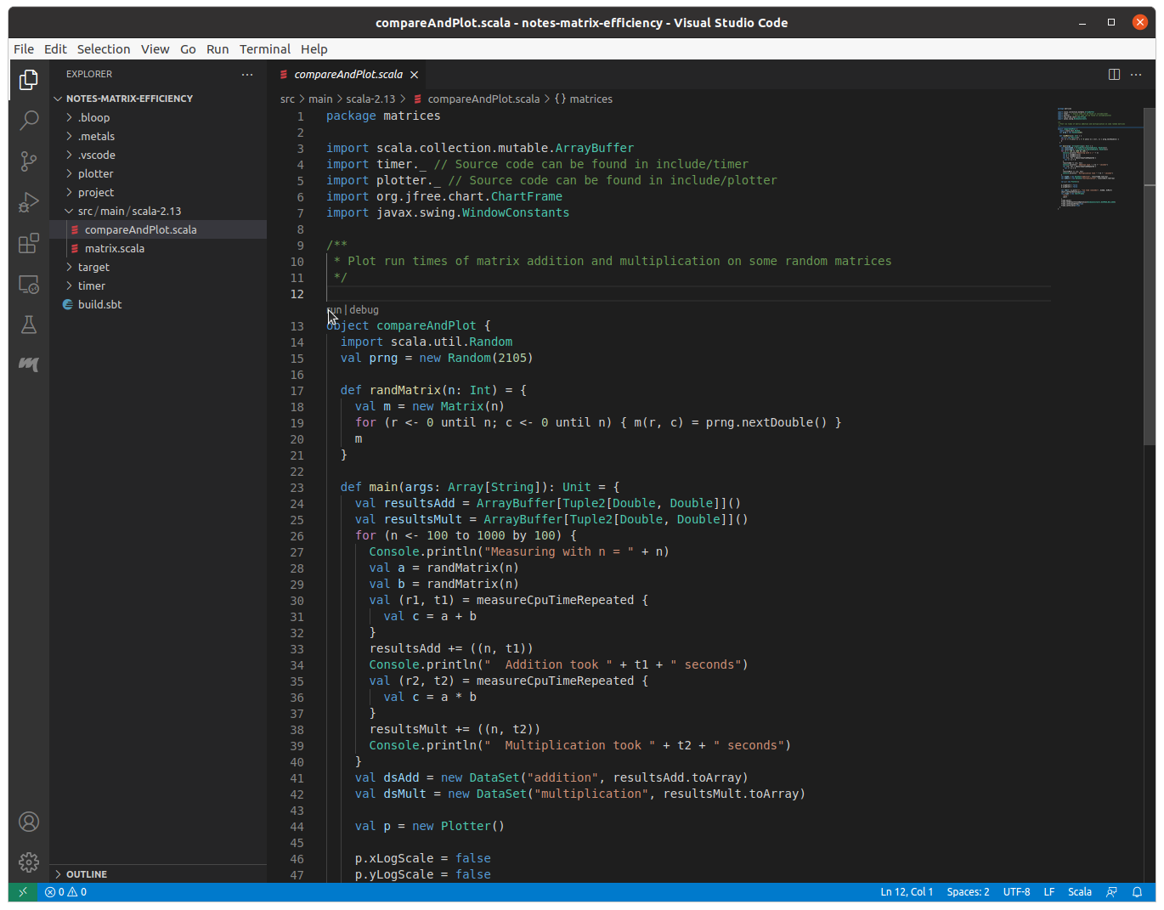Screen dimensions: 1164x910
Task: Click the Spaces: 2 indentation setting
Action: [968, 892]
